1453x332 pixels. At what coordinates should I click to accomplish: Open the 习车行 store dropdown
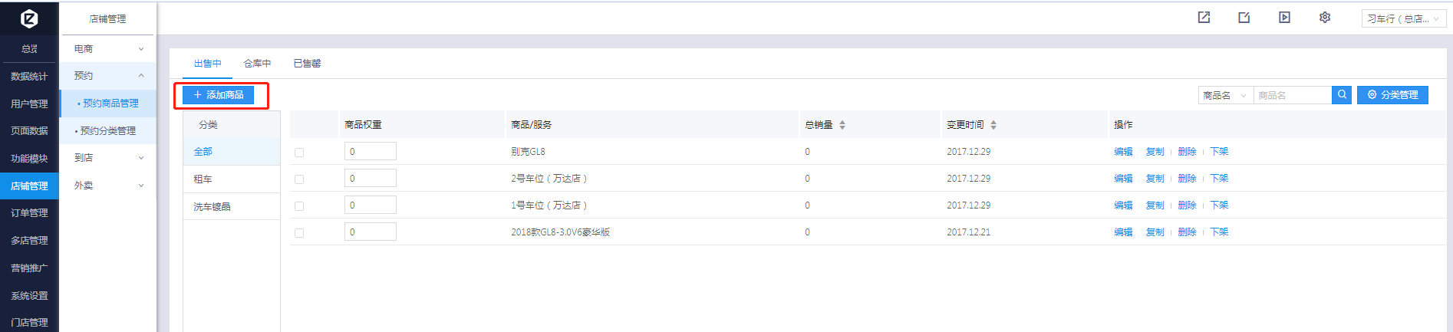pos(1403,19)
